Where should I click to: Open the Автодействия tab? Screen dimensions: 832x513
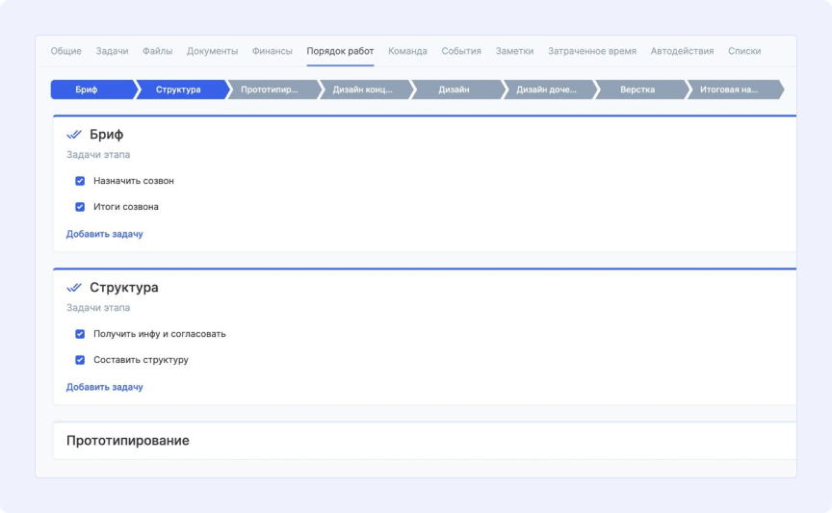(682, 51)
